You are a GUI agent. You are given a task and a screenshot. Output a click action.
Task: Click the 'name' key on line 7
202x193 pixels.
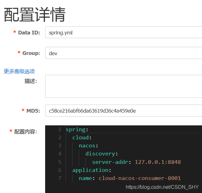click(x=85, y=178)
